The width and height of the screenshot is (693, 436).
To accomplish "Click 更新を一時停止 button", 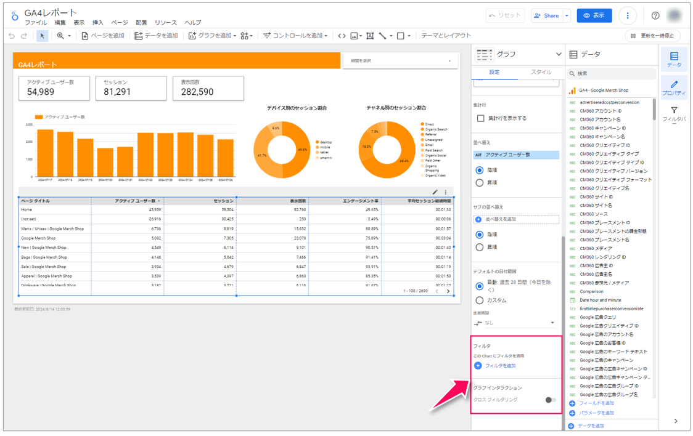I will tap(652, 36).
